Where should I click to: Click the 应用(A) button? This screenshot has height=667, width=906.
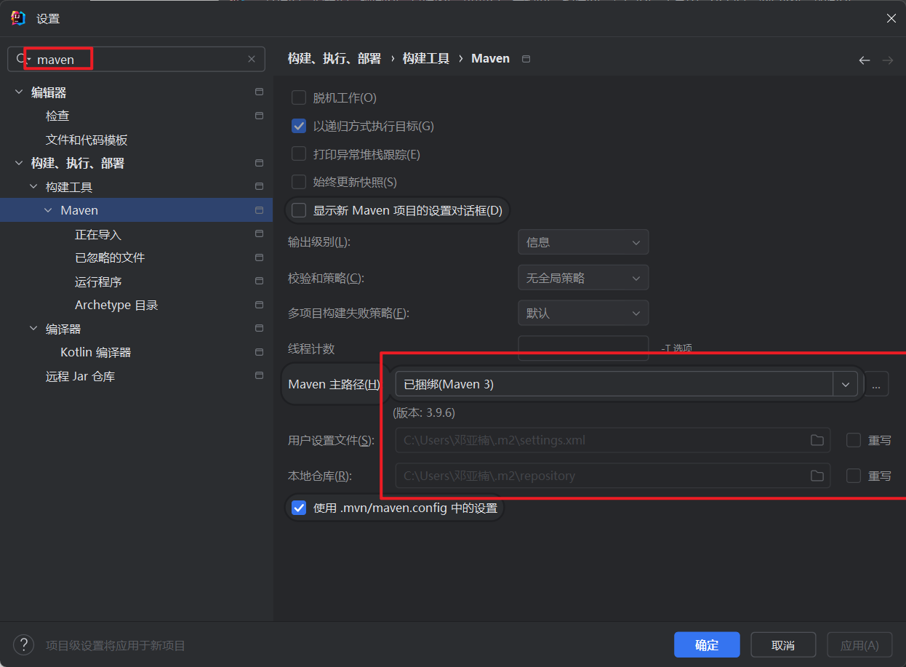[x=859, y=645]
